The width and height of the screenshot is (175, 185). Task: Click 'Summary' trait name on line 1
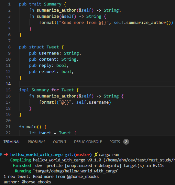53,4
